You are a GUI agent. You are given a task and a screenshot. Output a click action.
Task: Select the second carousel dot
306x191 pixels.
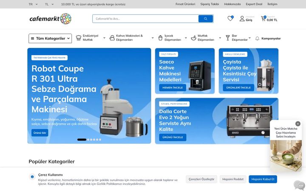88,140
